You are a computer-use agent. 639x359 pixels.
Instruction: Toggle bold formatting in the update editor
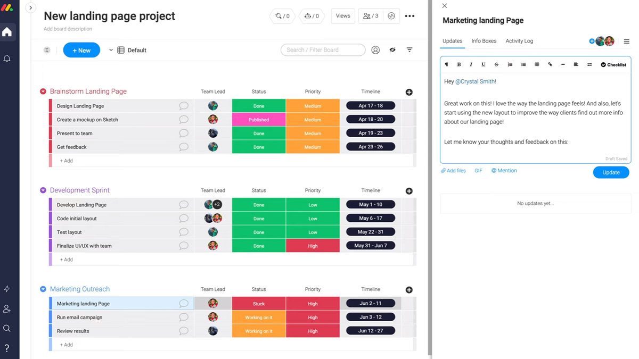pyautogui.click(x=458, y=64)
